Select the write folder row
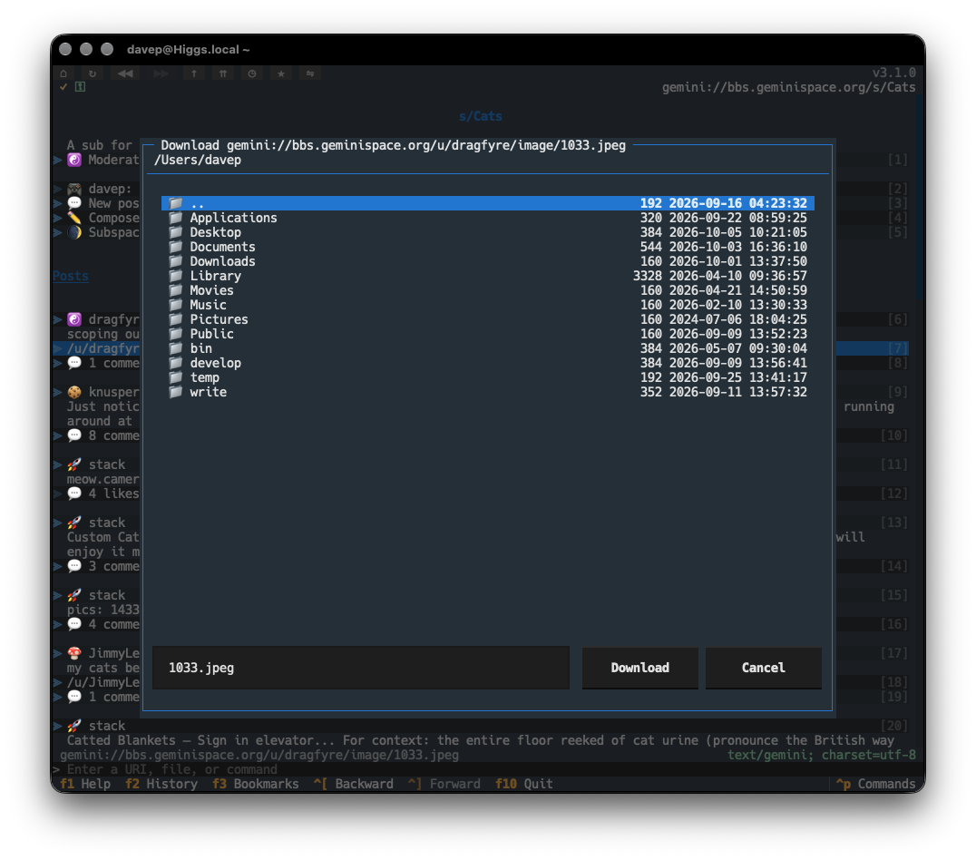The width and height of the screenshot is (976, 860). coord(487,392)
